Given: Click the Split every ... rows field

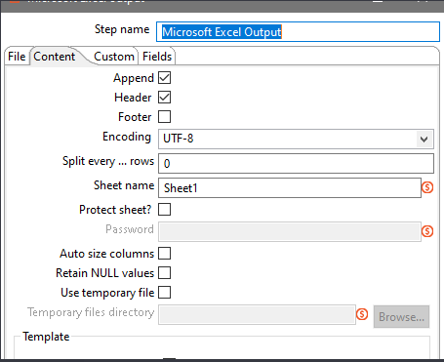Looking at the screenshot, I should click(x=296, y=163).
